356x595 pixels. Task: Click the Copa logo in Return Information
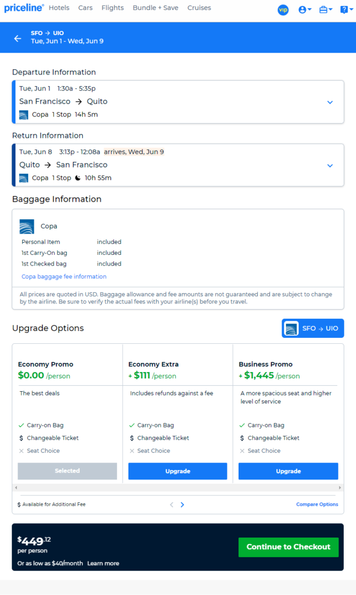click(23, 178)
